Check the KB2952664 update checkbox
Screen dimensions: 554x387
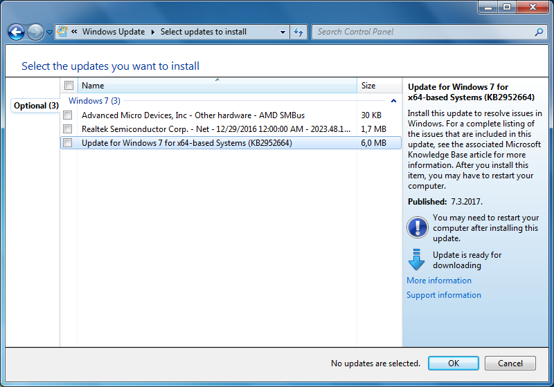(67, 143)
